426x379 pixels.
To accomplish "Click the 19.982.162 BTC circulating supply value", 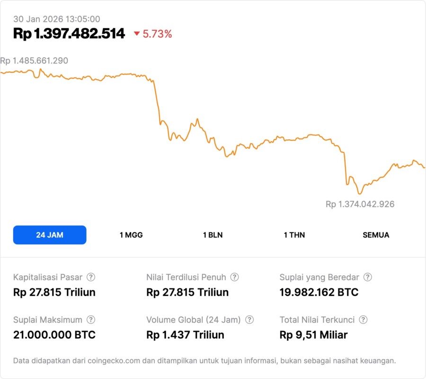I will pyautogui.click(x=319, y=292).
